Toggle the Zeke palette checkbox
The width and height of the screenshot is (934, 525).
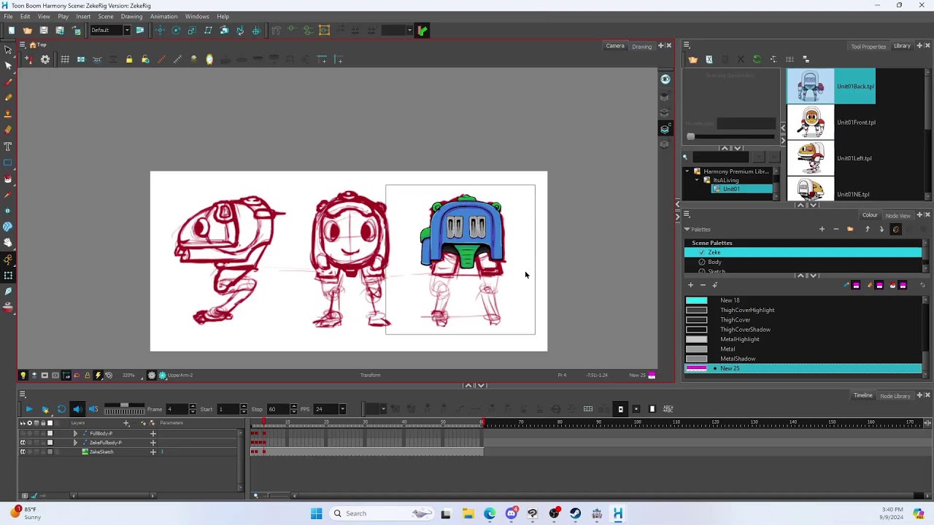tap(701, 252)
